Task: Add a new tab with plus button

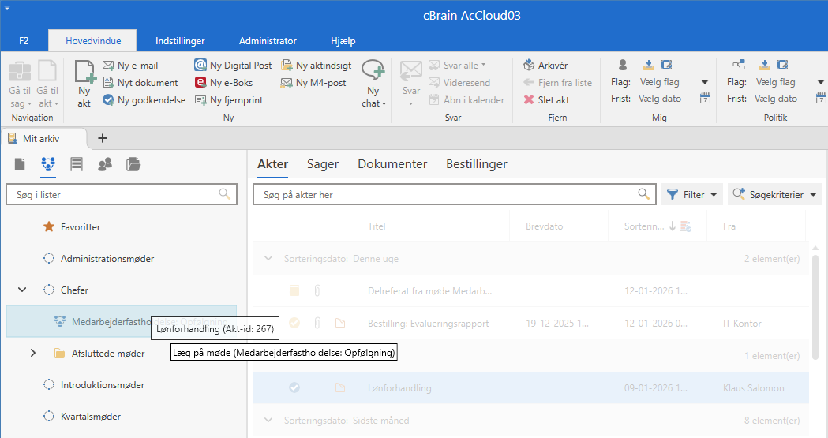Action: pos(103,138)
